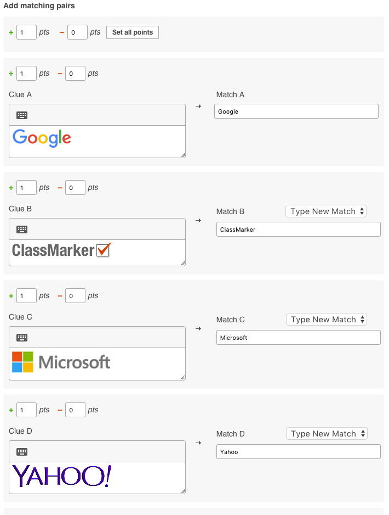Image resolution: width=389 pixels, height=515 pixels.
Task: Click the global negative points field at top
Action: tap(77, 32)
